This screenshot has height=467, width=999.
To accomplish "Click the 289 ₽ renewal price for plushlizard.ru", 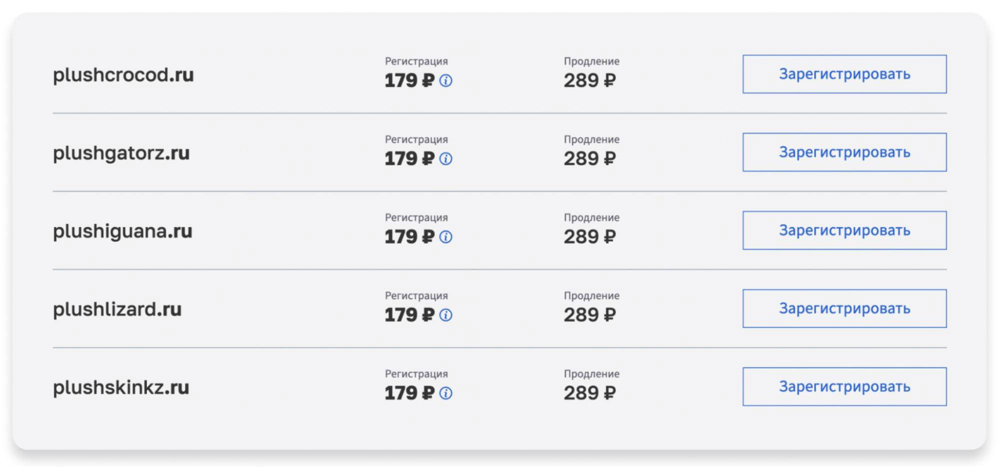I will [590, 315].
